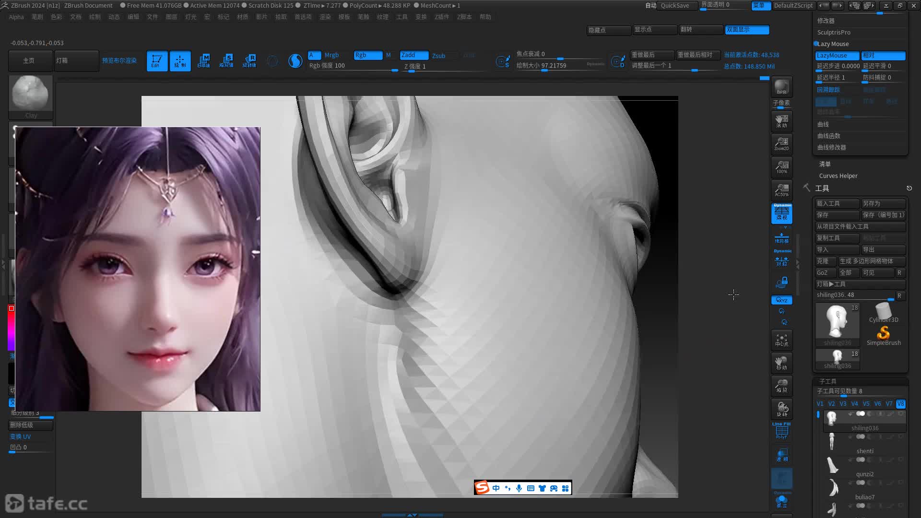Click the center point (中心点) frame icon
921x518 pixels.
click(781, 340)
